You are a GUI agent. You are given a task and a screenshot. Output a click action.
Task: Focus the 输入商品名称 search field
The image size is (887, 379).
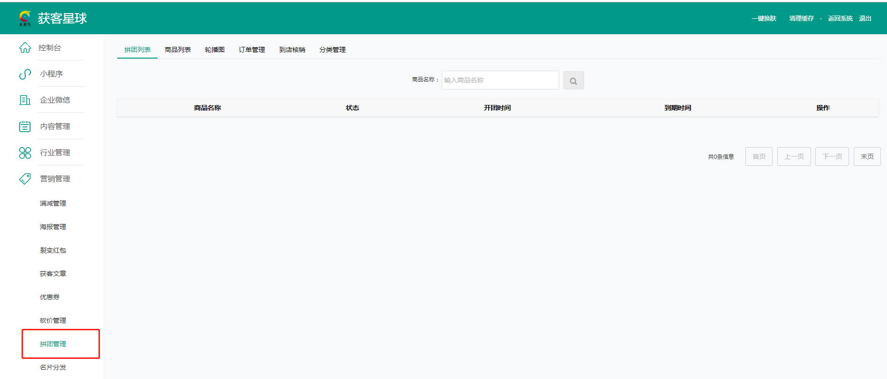(x=500, y=80)
